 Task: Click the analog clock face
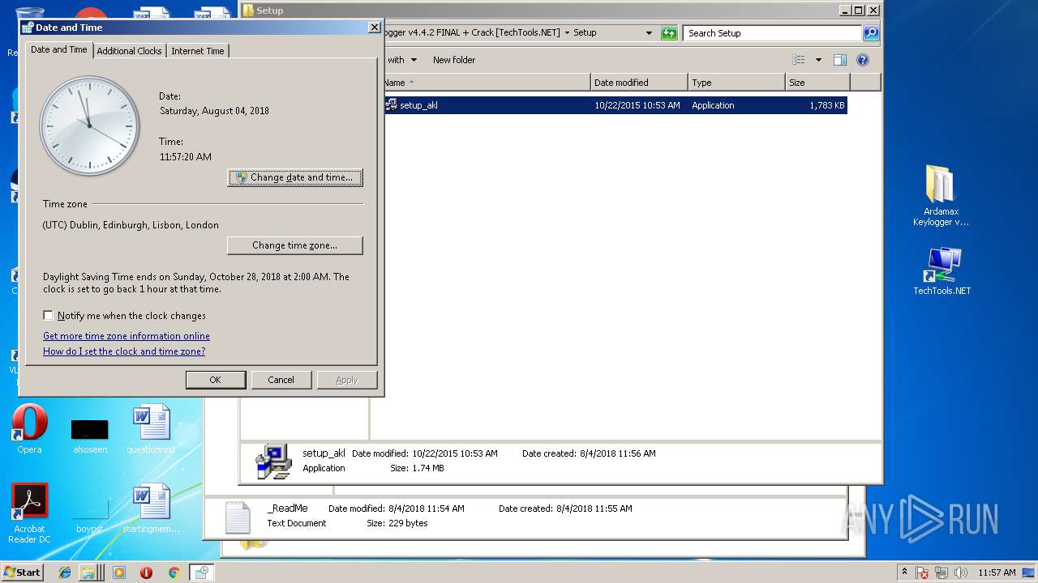pos(89,126)
